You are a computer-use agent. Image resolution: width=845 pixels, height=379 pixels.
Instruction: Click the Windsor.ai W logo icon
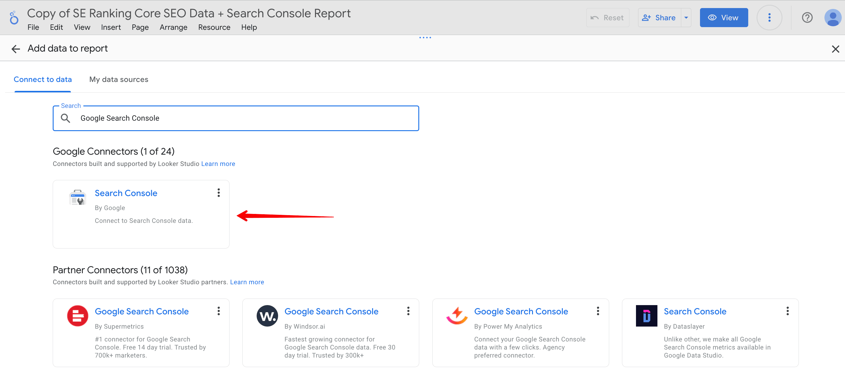(267, 316)
